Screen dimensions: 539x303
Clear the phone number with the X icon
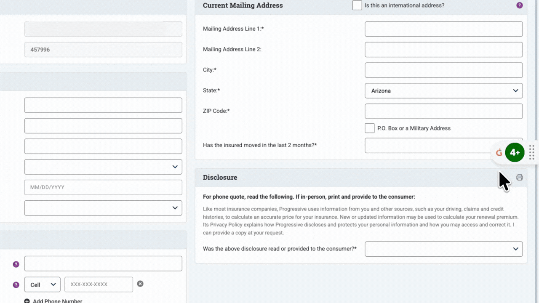[x=140, y=284]
